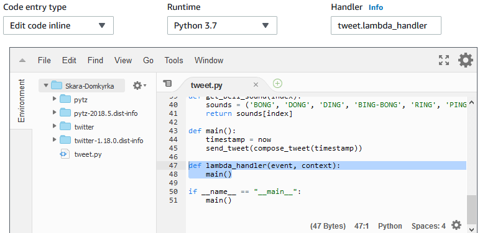Image resolution: width=480 pixels, height=233 pixels.
Task: Open the file tree settings gear
Action: click(x=139, y=86)
